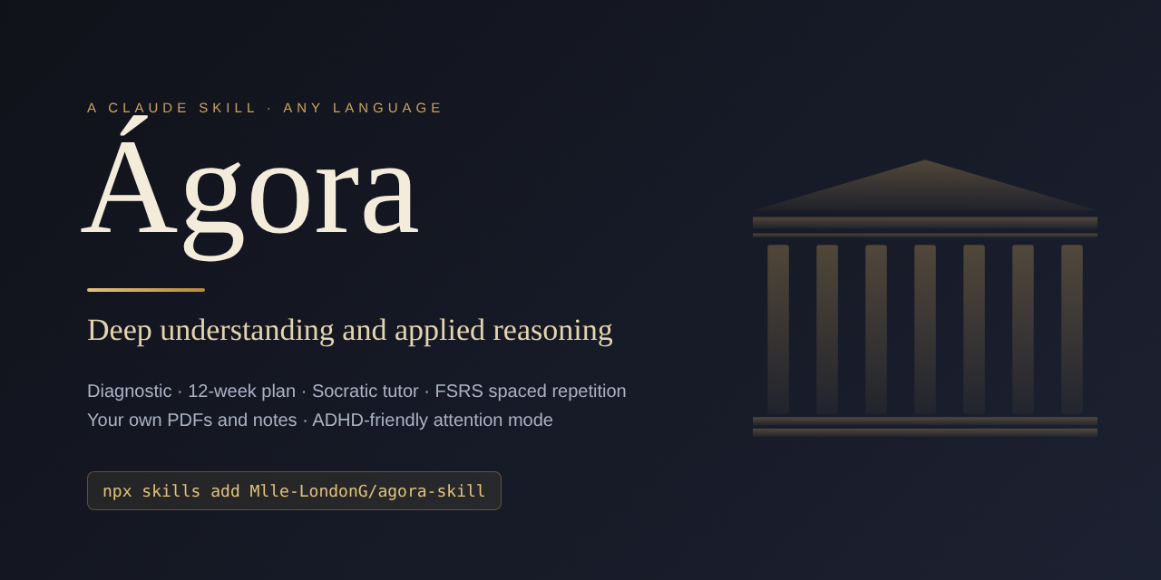Screen dimensions: 1161x580
Task: Click the Greek temple illustration
Action: click(x=925, y=298)
